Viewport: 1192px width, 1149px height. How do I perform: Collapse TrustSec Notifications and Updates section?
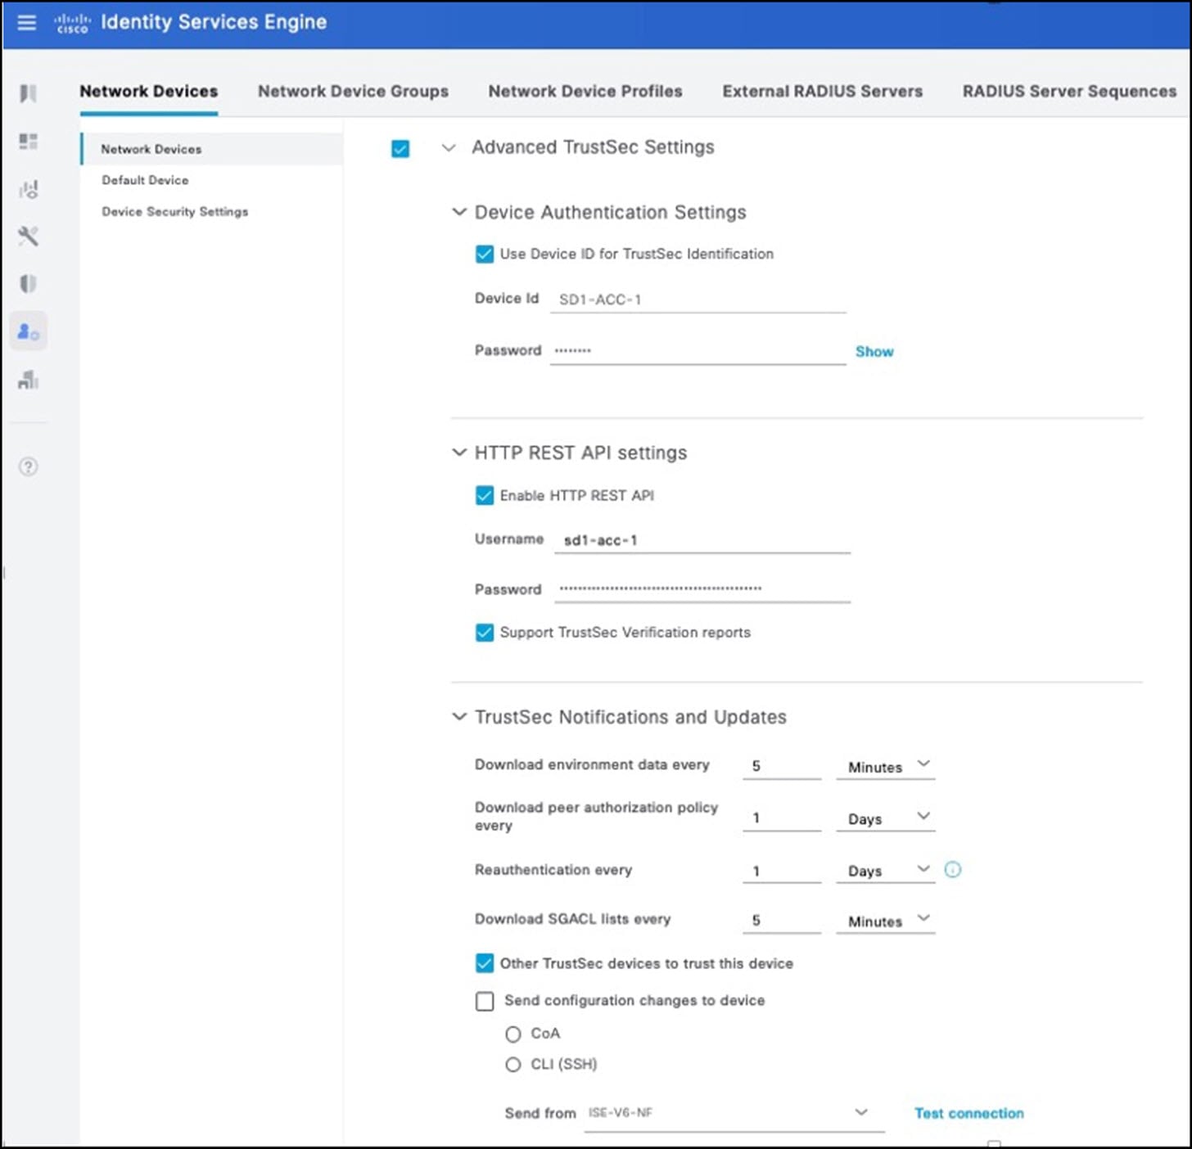(x=459, y=717)
